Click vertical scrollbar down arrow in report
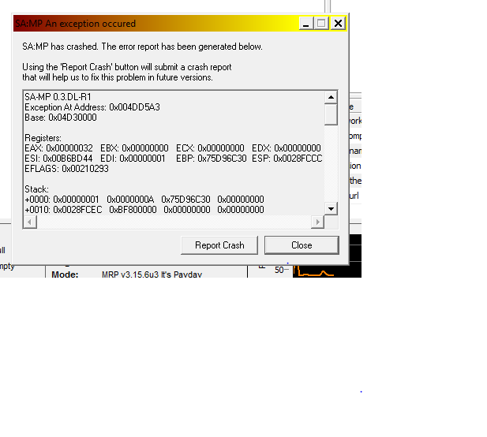 point(331,208)
